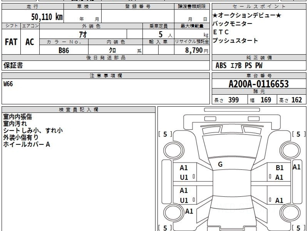Select the 内装色 header
308x231 pixels.
pyautogui.click(x=115, y=42)
